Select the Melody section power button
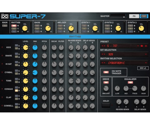 click(60, 26)
